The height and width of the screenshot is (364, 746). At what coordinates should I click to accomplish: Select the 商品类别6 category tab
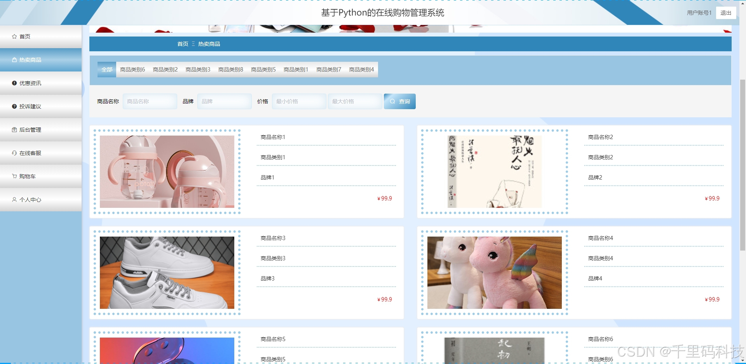[132, 70]
